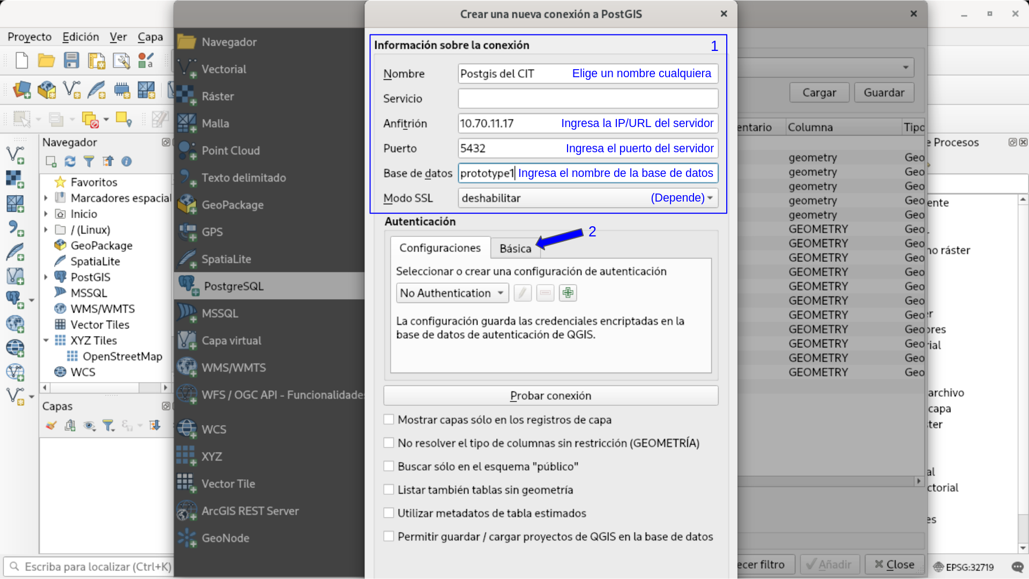Enable 'Utilizar metadatos de tabla estimados'
1029x579 pixels.
coord(389,513)
